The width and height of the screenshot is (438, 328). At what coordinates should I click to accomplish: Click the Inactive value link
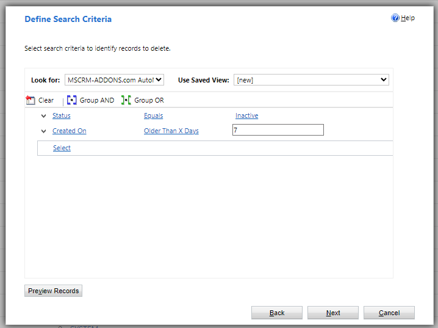[246, 115]
